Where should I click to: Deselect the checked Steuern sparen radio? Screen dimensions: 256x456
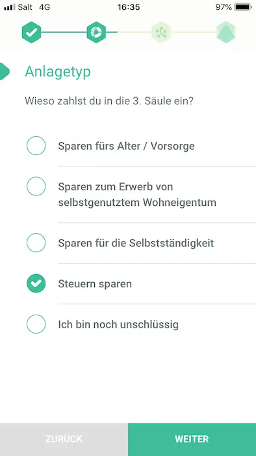pyautogui.click(x=36, y=283)
